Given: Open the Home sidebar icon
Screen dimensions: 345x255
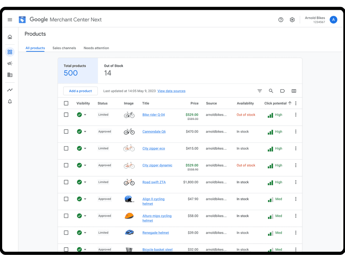Looking at the screenshot, I should (x=10, y=36).
